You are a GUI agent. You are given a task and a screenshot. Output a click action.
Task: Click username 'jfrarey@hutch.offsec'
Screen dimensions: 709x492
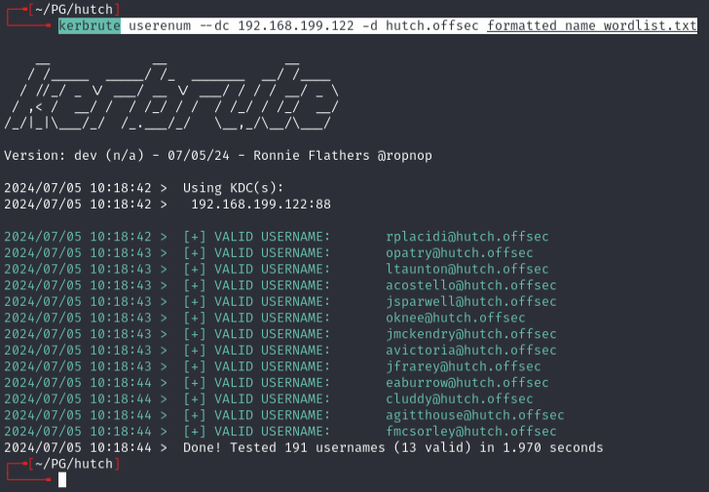pos(464,366)
